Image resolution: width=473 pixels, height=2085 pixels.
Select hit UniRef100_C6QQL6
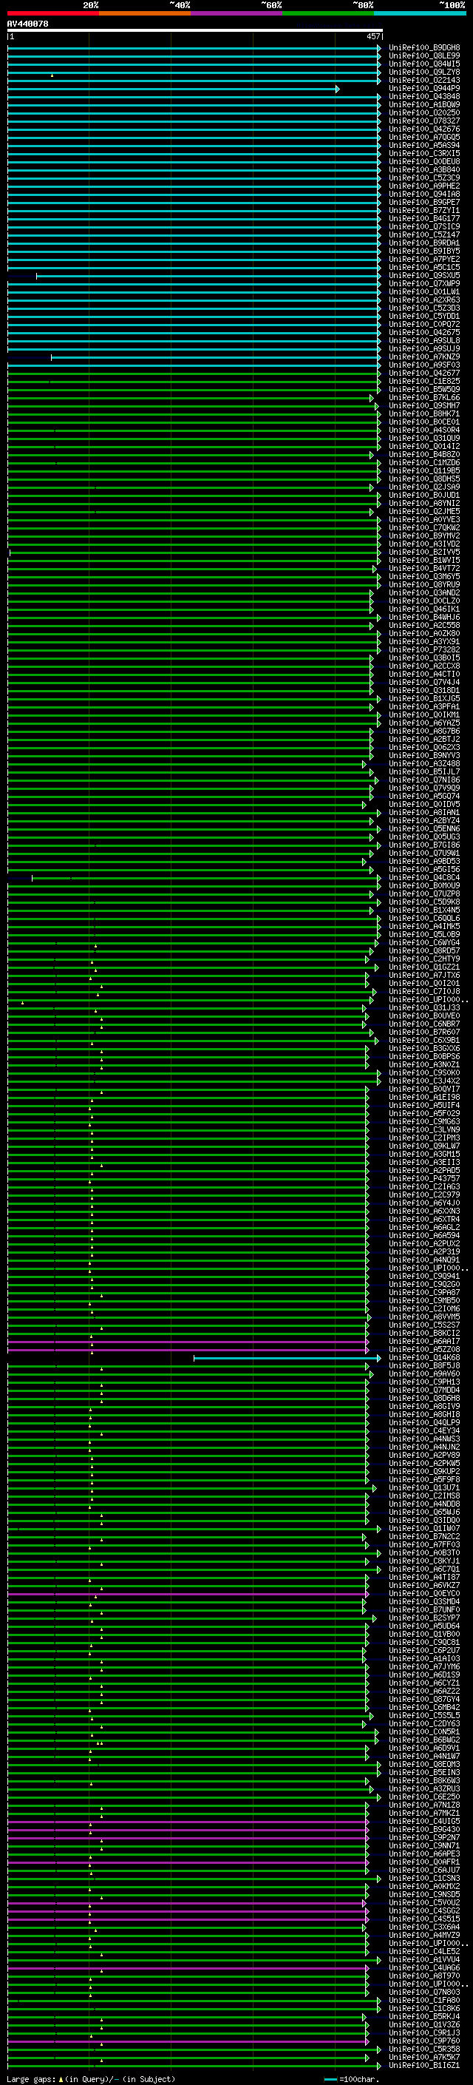coord(423,918)
